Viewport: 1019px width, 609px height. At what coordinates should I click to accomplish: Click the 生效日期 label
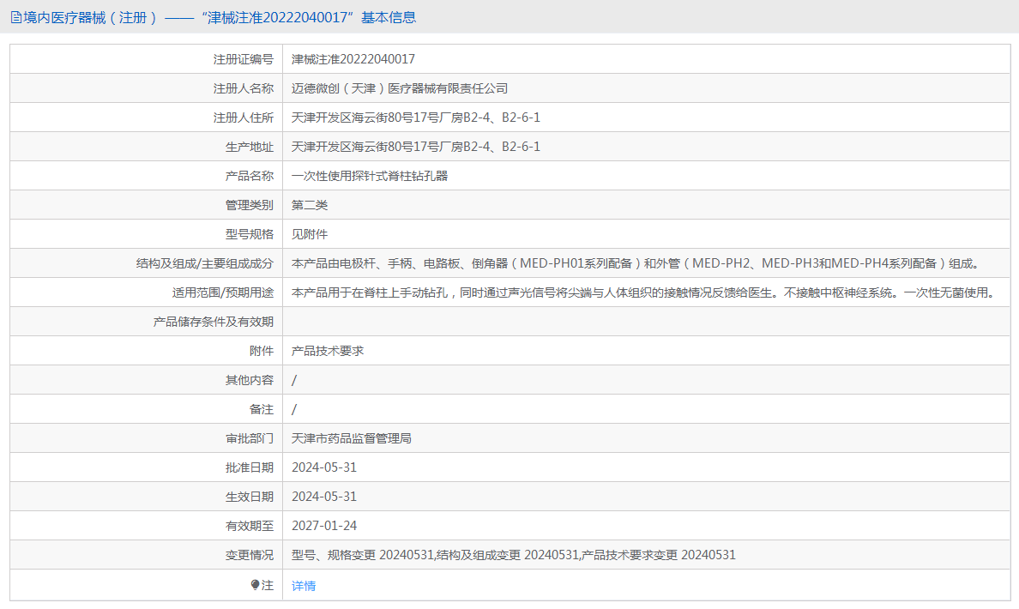(x=250, y=497)
